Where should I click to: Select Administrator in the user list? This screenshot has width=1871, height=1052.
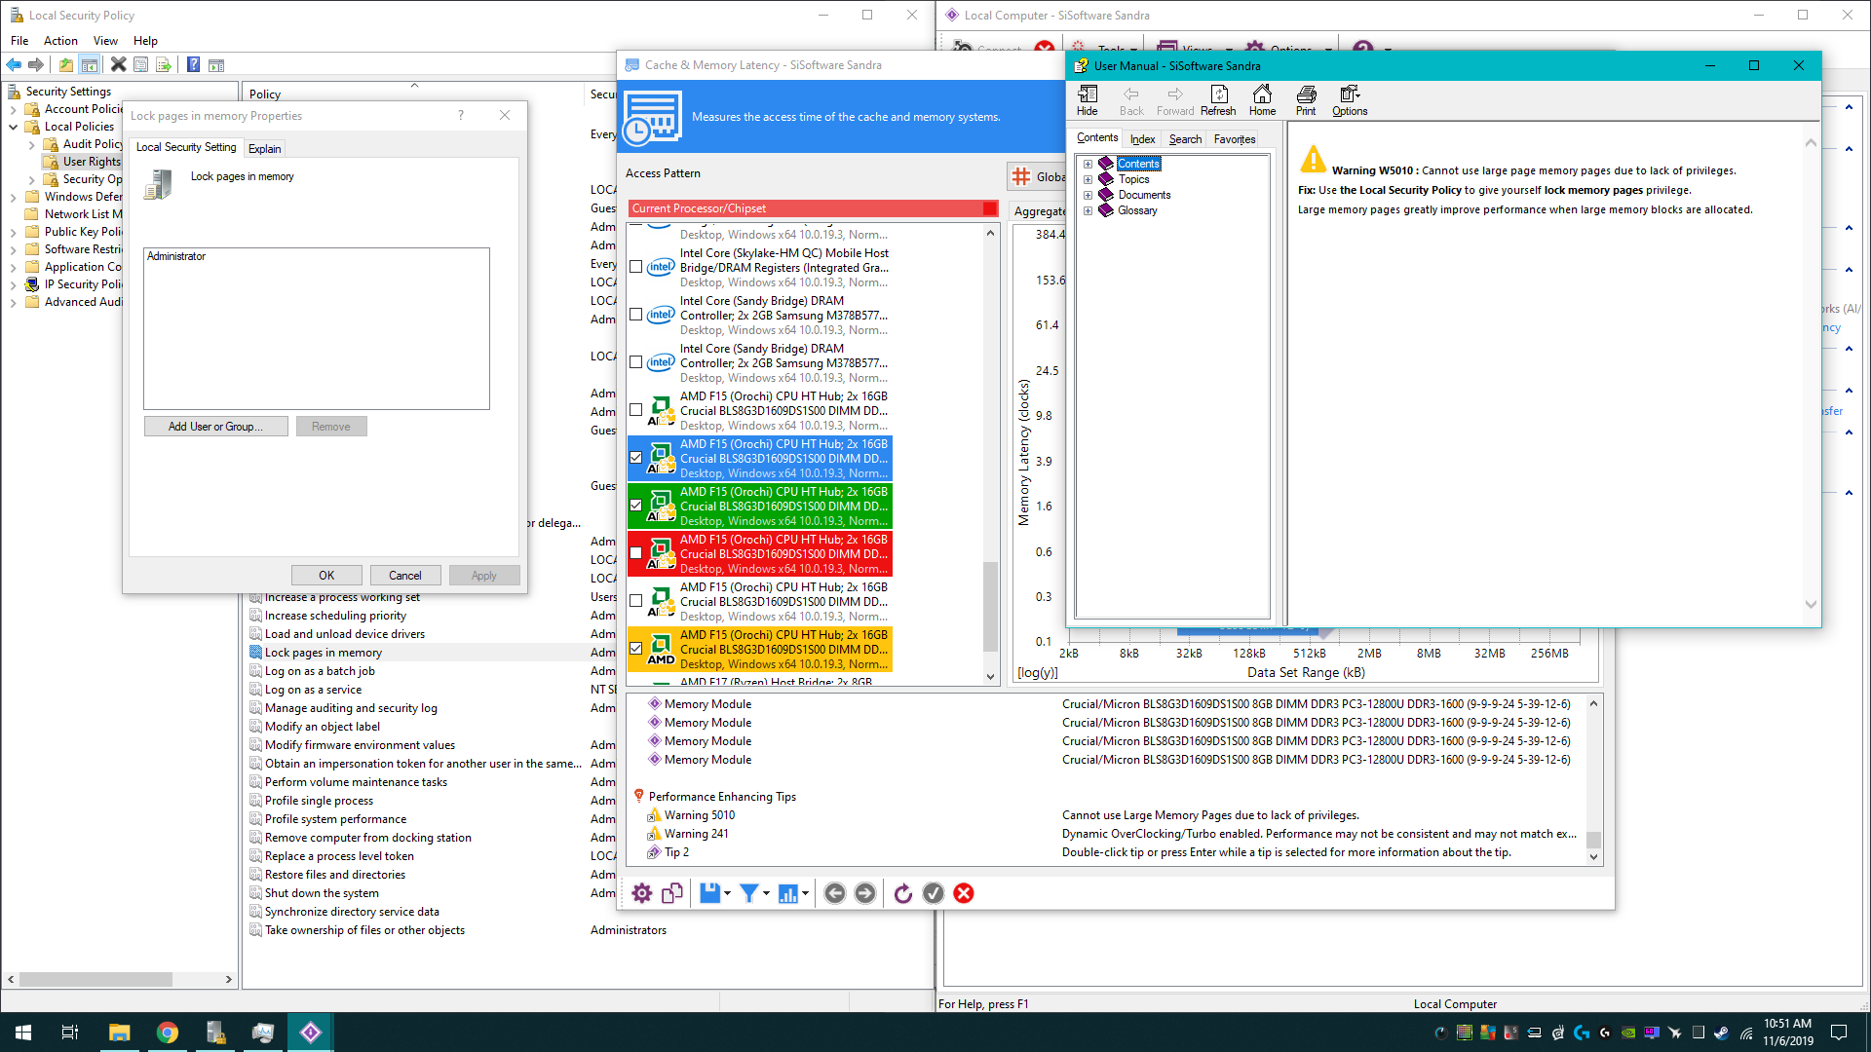click(x=176, y=256)
